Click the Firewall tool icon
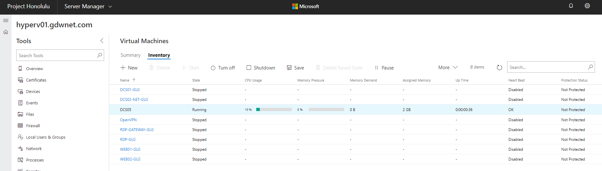 coord(20,126)
